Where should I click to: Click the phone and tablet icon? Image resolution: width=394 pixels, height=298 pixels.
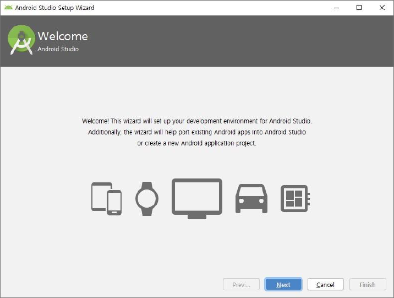[x=107, y=199]
